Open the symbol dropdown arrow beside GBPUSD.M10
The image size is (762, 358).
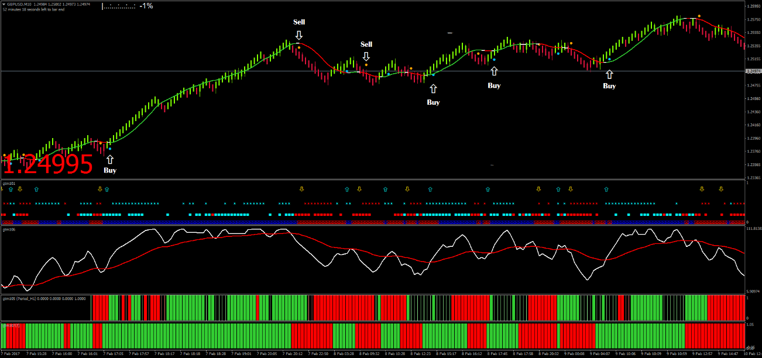[x=5, y=5]
